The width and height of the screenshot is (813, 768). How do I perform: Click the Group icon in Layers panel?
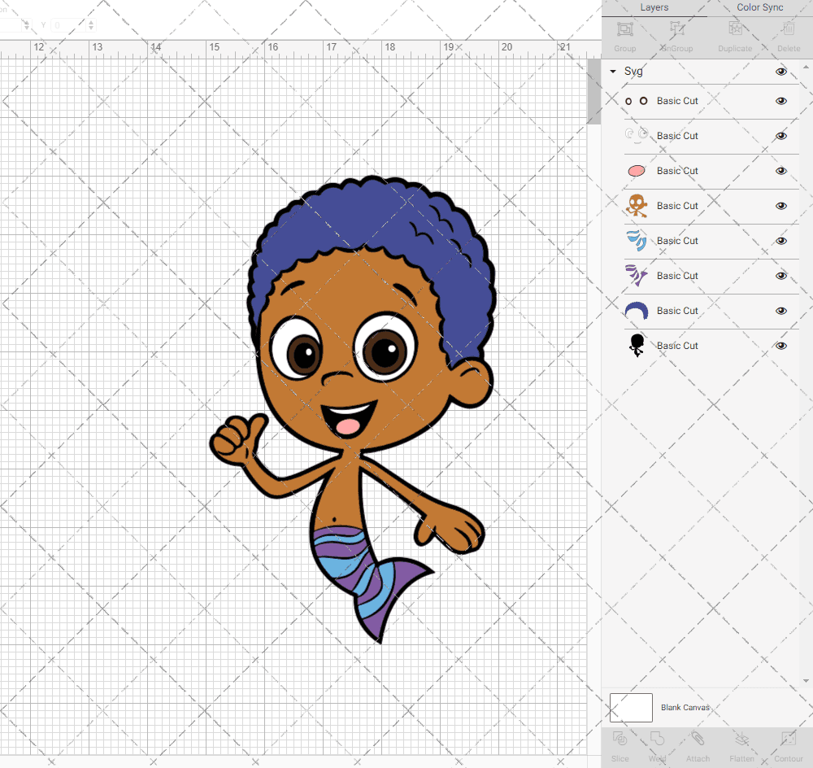point(624,29)
